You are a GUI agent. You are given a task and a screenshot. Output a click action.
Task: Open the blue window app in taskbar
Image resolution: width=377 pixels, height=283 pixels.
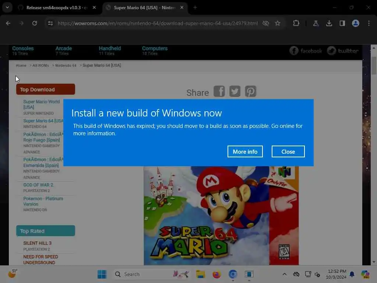click(x=249, y=274)
